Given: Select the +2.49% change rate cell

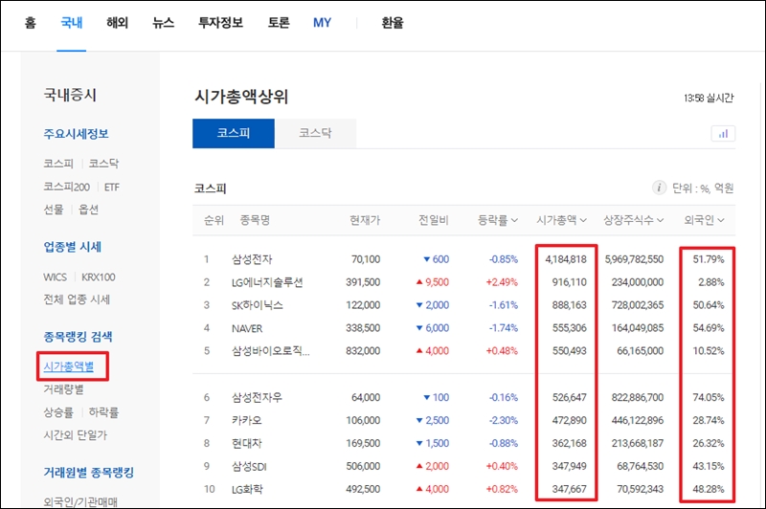Looking at the screenshot, I should point(502,282).
